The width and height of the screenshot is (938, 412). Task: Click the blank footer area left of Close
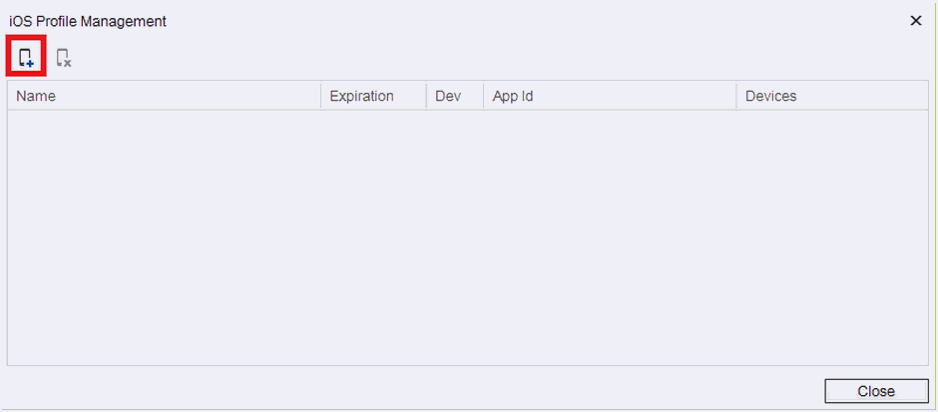pyautogui.click(x=399, y=391)
